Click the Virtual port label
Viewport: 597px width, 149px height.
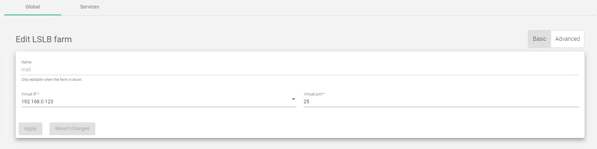pos(313,94)
